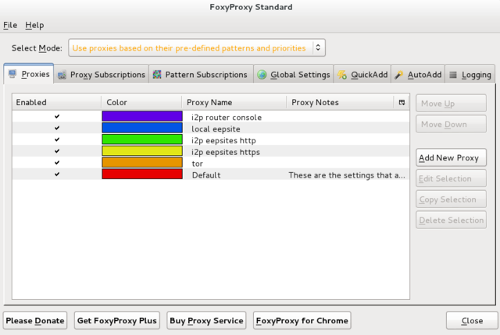Click the Proxies tab computer icon

point(12,74)
